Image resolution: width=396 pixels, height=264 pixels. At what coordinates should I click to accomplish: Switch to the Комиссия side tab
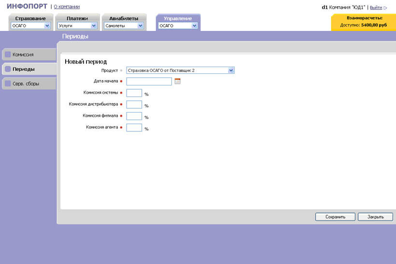tap(28, 55)
